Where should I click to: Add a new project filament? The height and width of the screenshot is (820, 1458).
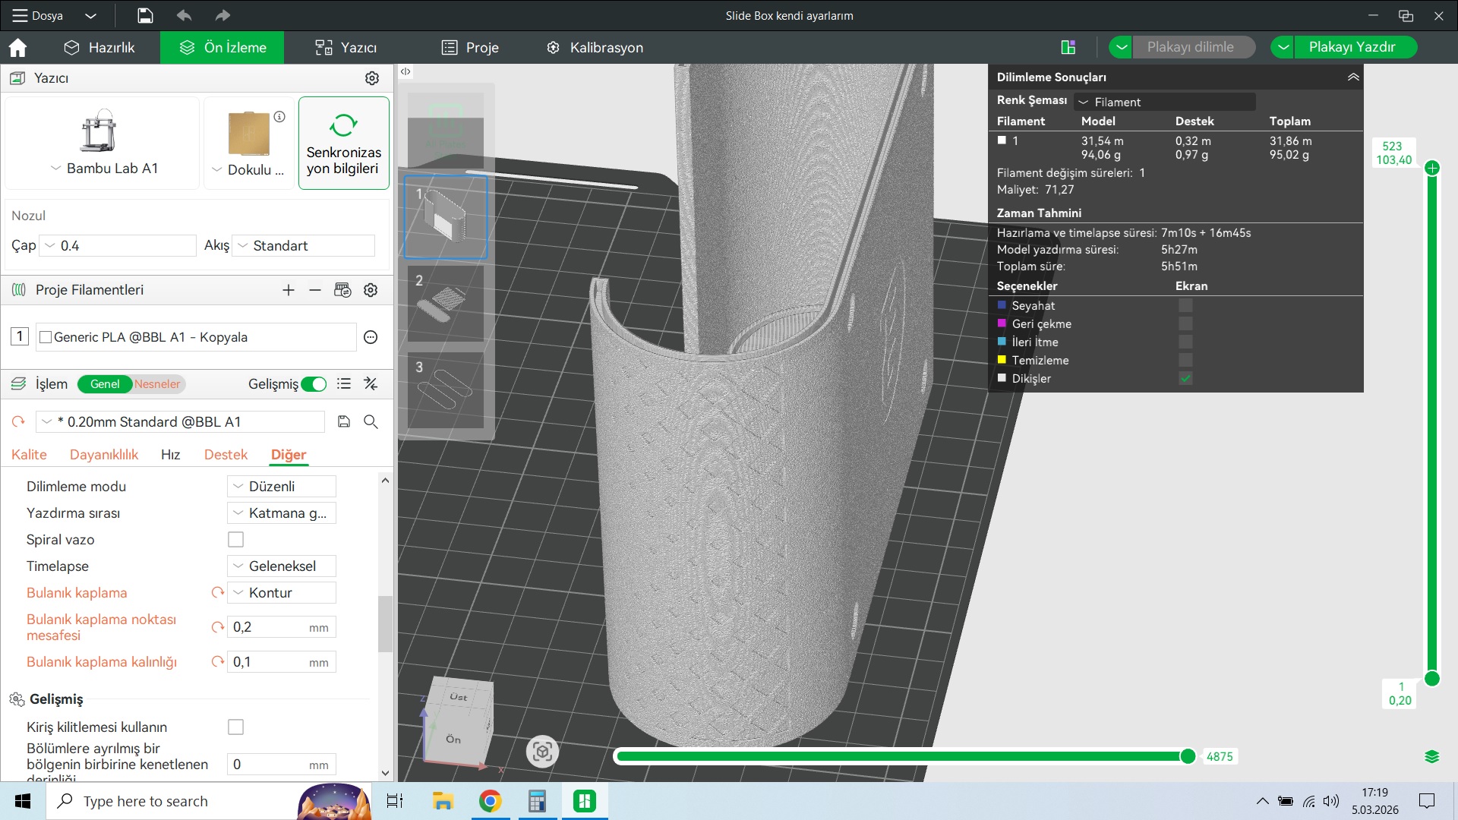pos(288,290)
